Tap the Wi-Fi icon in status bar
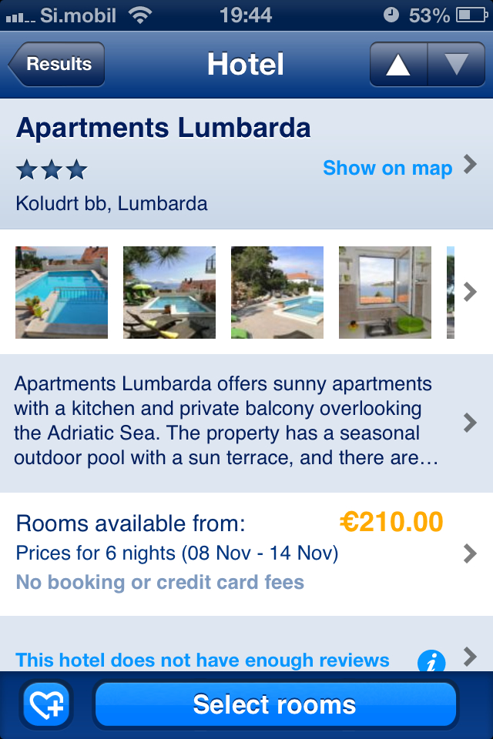The image size is (493, 739). click(140, 15)
